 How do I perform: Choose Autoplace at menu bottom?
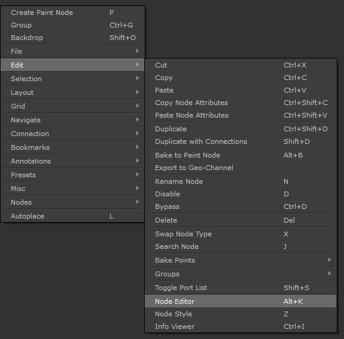tap(72, 216)
